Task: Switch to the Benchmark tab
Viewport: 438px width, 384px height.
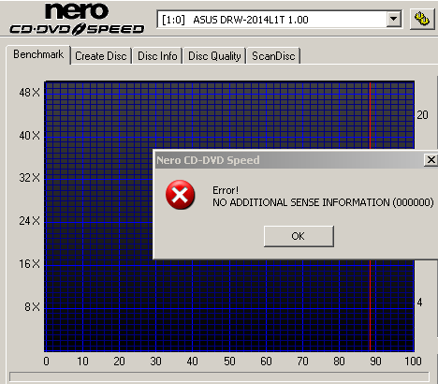Action: (x=38, y=54)
